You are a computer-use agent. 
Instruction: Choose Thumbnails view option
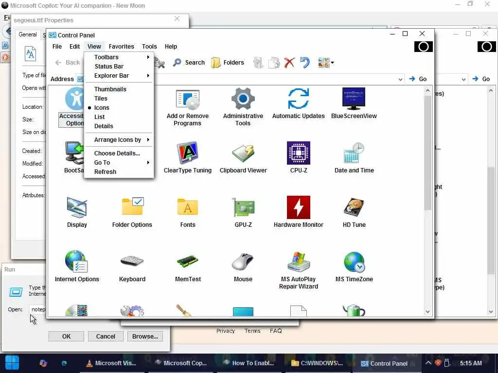(119, 89)
